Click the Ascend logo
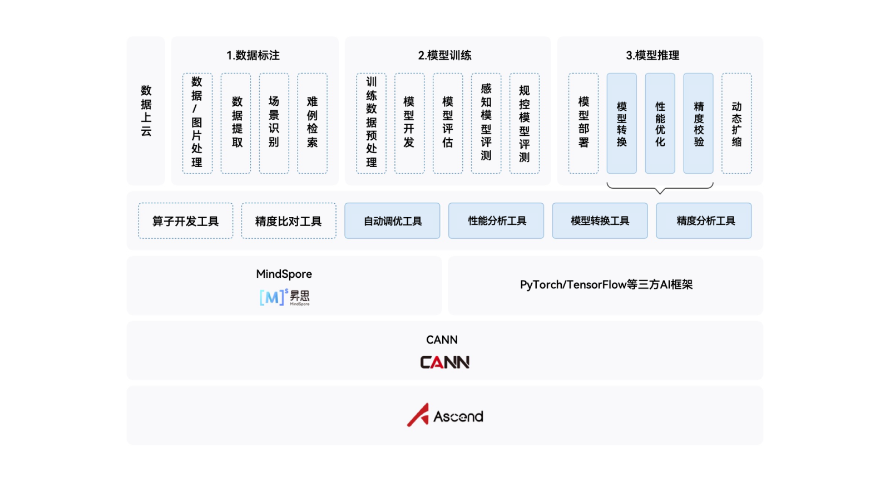Image resolution: width=890 pixels, height=501 pixels. (x=444, y=415)
